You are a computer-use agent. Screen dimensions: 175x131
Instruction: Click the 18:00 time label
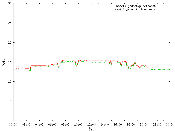pyautogui.click(x=131, y=124)
